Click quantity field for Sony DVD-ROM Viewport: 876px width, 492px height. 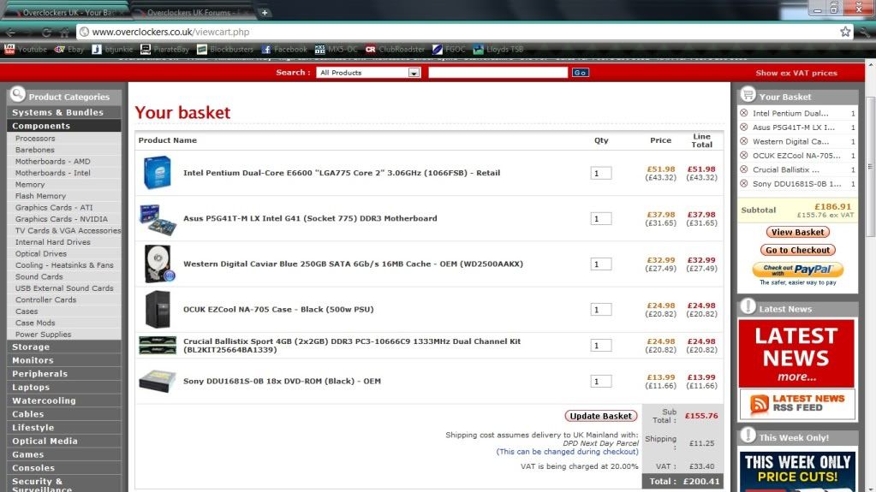600,382
